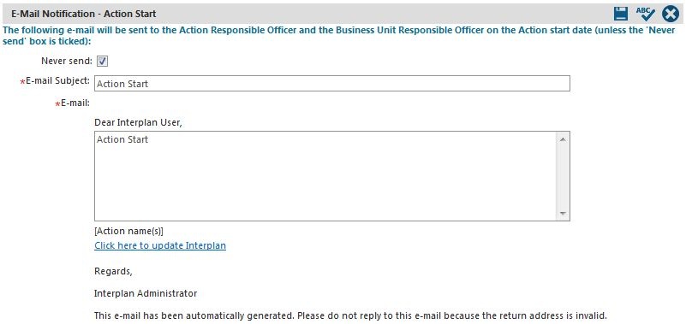Click the automatically generated e-mail disclaimer text

point(350,315)
